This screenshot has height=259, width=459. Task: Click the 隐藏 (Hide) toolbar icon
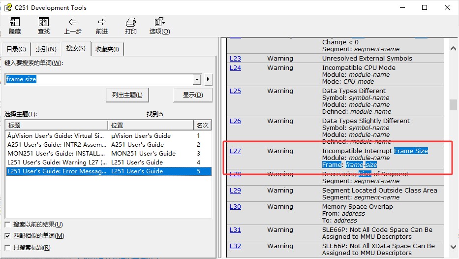[x=15, y=22]
